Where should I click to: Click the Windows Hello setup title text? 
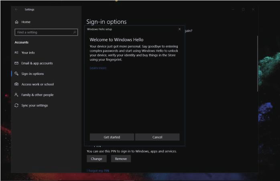pos(99,29)
